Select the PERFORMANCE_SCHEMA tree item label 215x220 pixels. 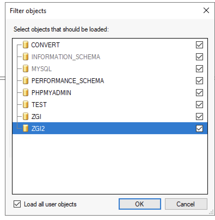[68, 81]
